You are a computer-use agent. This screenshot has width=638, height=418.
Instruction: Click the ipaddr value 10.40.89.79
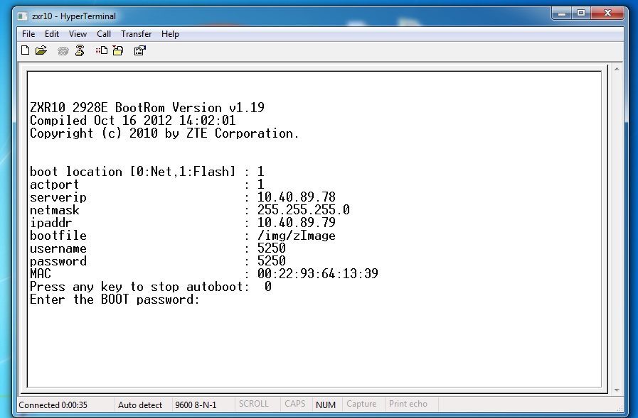pyautogui.click(x=296, y=223)
